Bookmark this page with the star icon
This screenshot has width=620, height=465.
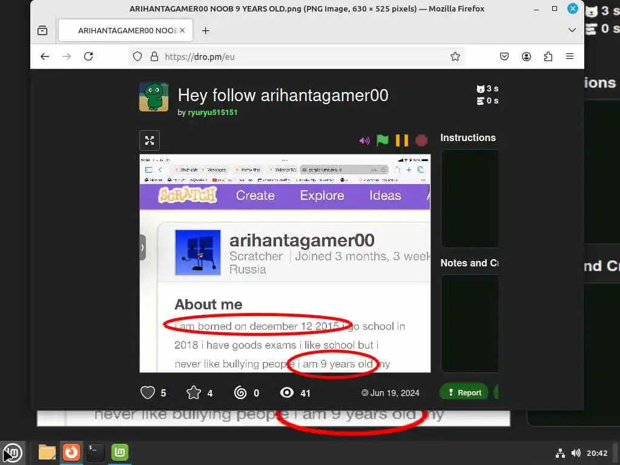(x=455, y=56)
